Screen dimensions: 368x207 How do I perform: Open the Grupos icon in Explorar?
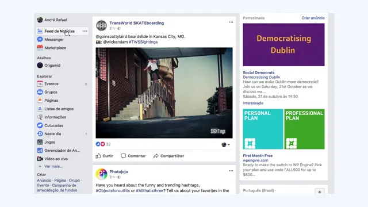click(40, 92)
